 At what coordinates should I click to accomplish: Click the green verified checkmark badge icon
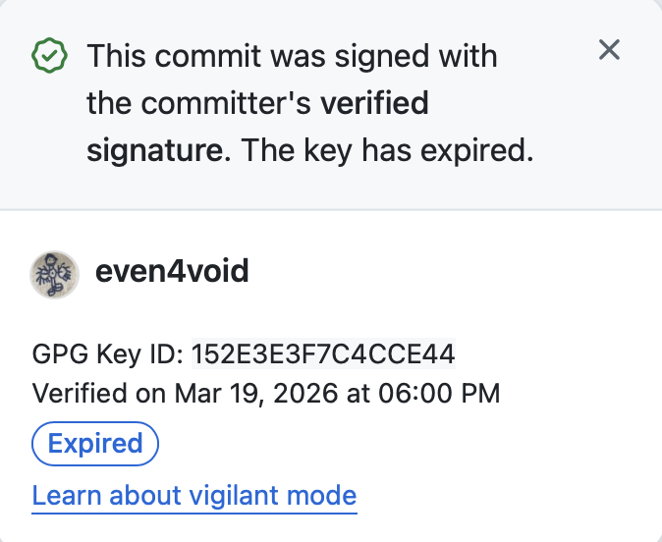click(x=49, y=57)
